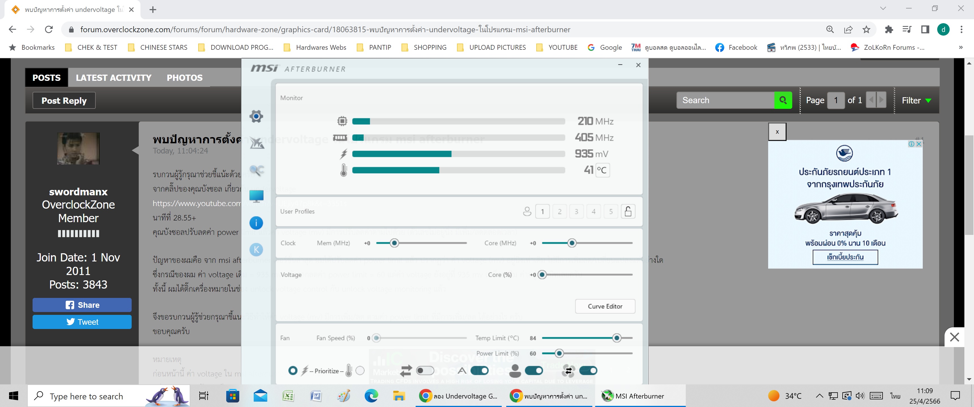974x407 pixels.
Task: Click the Core voltage (%) slider handle
Action: tap(542, 275)
